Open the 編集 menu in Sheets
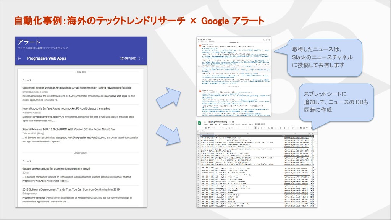Screen dimensions: 391x220 coord(212,125)
